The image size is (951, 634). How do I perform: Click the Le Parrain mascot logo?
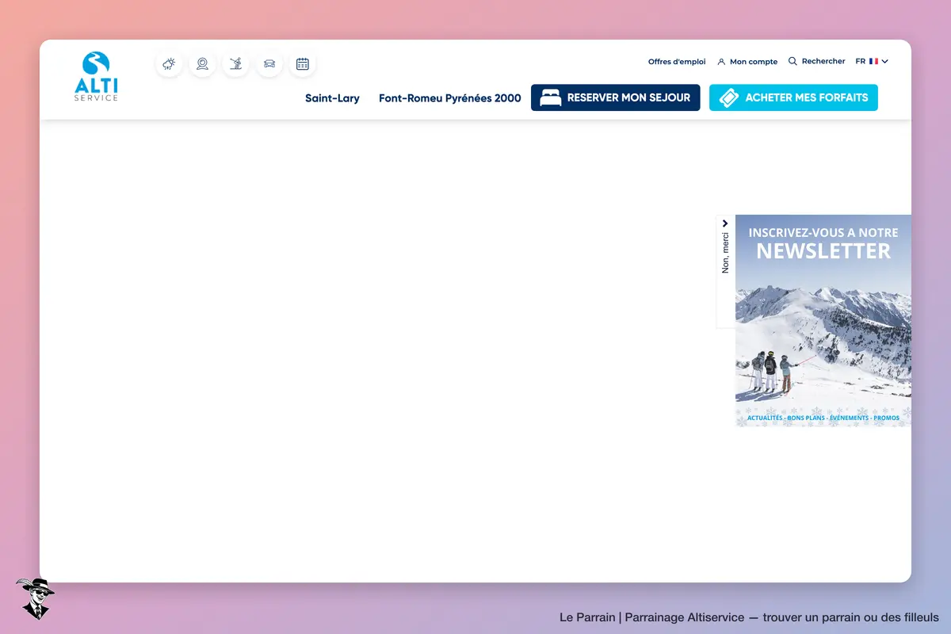click(x=35, y=598)
